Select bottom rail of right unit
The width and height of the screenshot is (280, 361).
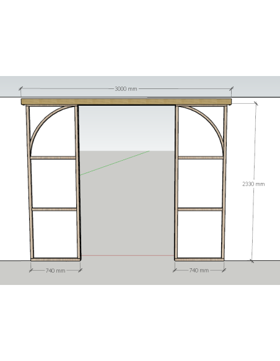pos(199,260)
